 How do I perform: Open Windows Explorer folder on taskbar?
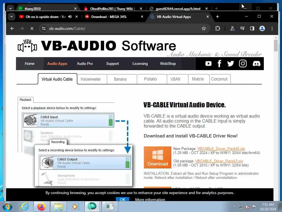point(58,206)
